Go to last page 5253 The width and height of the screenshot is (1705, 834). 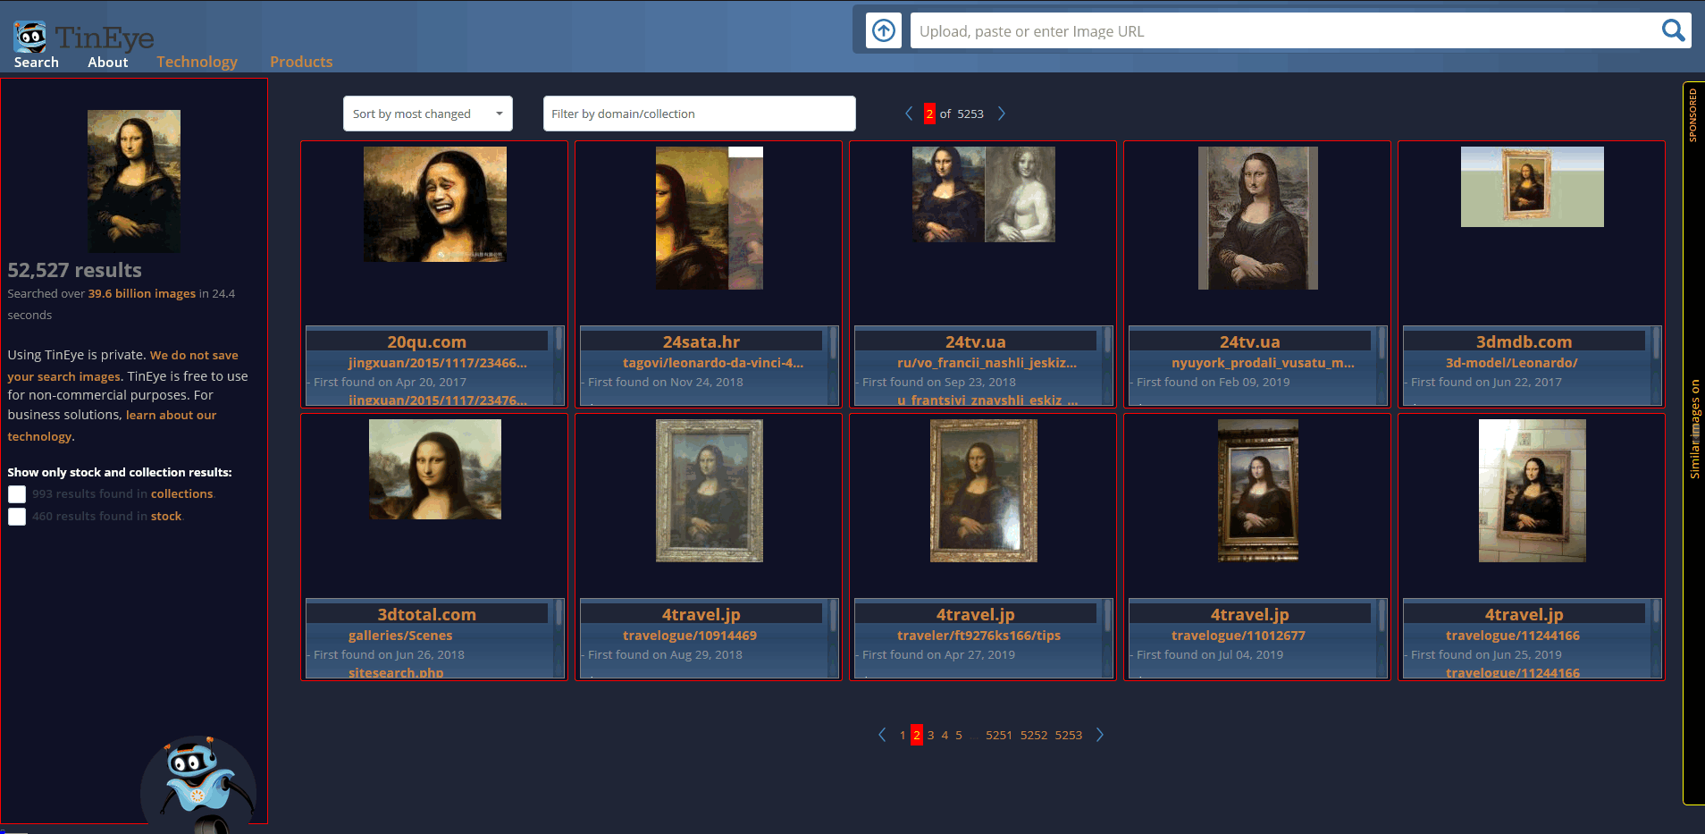1069,735
